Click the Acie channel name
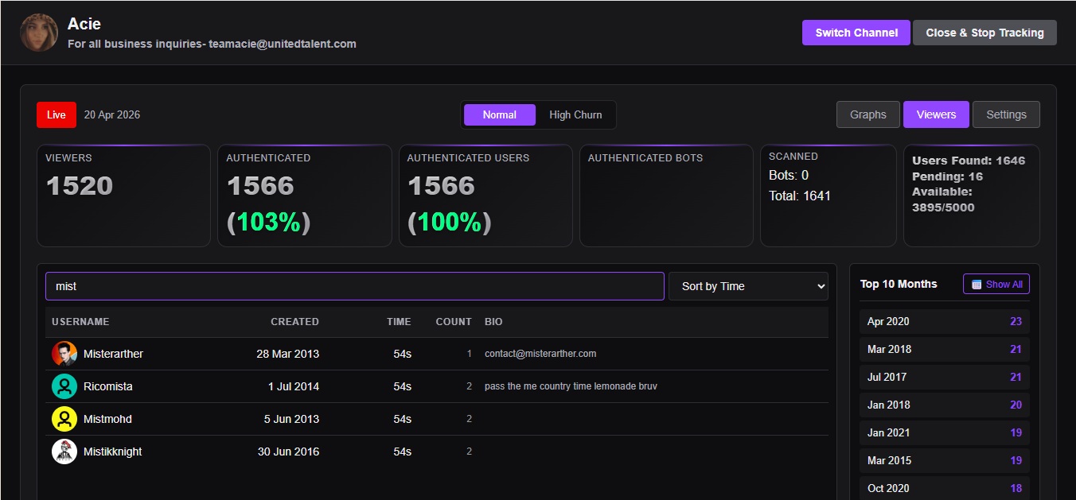Image resolution: width=1076 pixels, height=500 pixels. click(x=84, y=24)
